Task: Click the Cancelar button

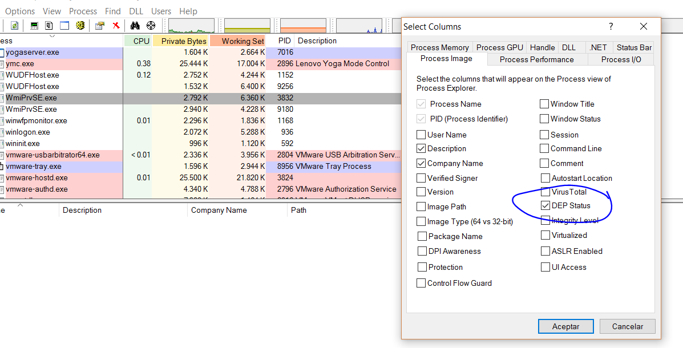Action: coord(627,326)
